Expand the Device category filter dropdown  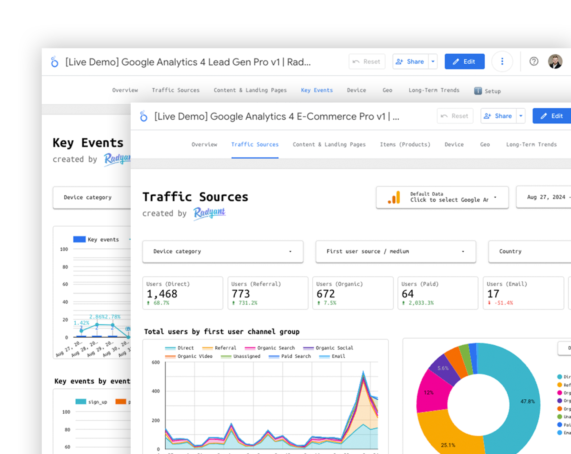point(223,252)
